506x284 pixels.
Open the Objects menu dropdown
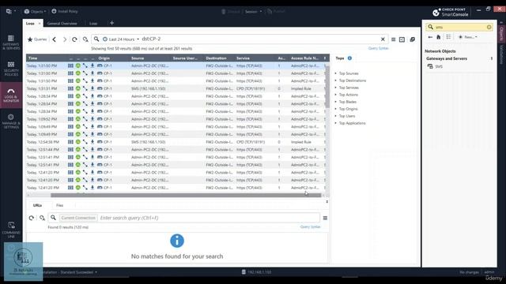[x=35, y=12]
